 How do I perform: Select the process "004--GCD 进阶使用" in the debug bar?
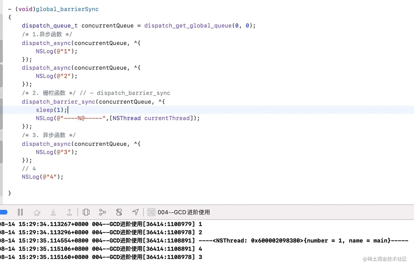pyautogui.click(x=183, y=212)
